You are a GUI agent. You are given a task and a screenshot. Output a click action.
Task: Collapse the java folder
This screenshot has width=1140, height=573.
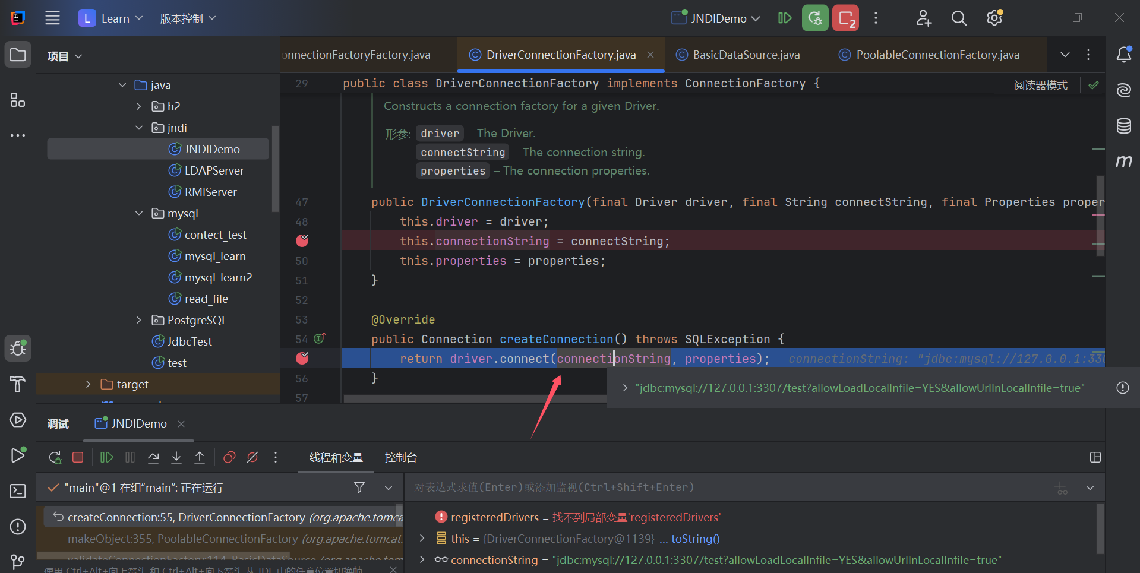click(x=122, y=85)
